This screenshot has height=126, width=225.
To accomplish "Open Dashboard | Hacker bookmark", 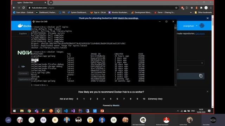I will pos(46,13).
